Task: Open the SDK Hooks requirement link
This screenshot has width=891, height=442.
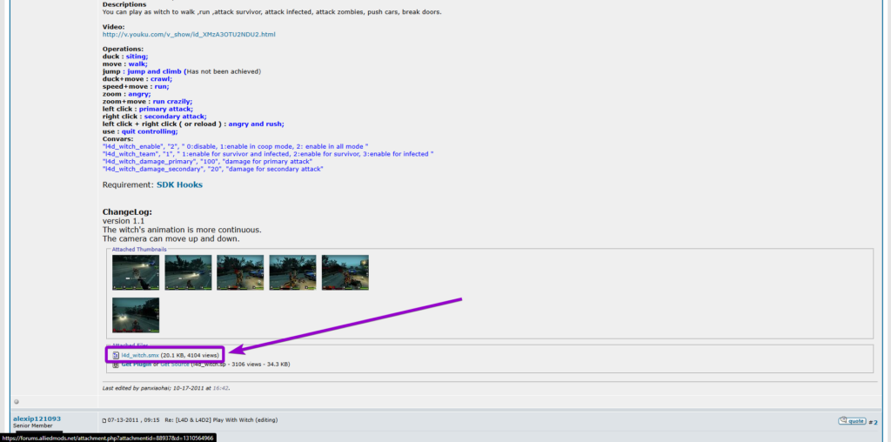Action: [x=179, y=184]
